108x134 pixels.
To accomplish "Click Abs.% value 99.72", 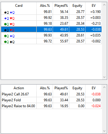I will click(48, 41).
